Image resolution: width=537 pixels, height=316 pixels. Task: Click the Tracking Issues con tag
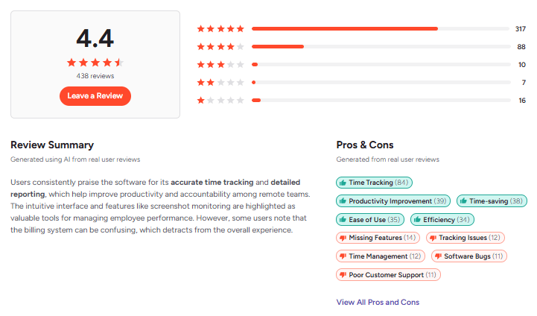click(x=465, y=238)
